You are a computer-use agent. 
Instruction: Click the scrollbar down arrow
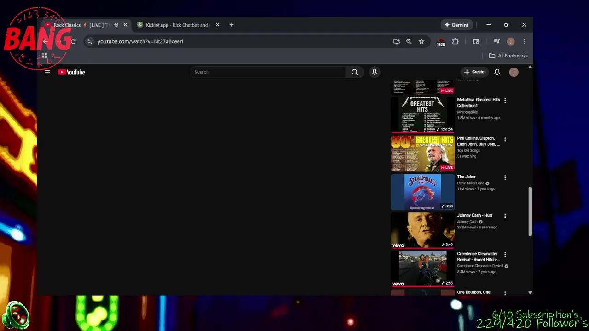[x=530, y=292]
